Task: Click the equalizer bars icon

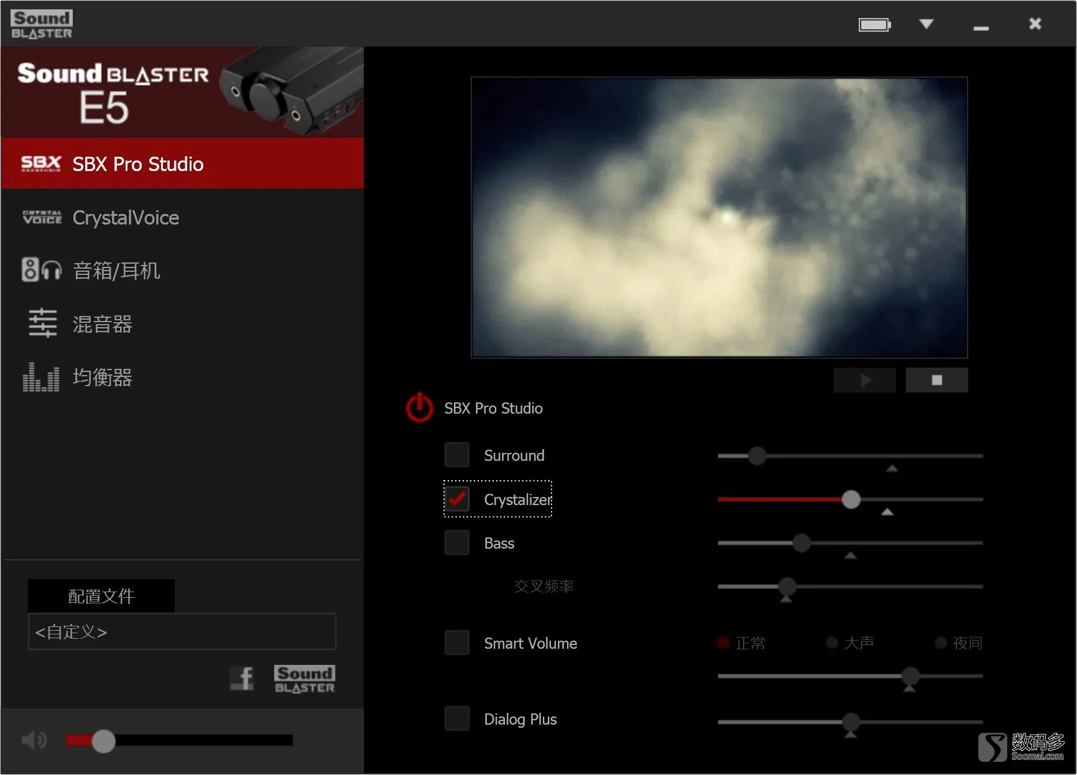Action: coord(41,377)
